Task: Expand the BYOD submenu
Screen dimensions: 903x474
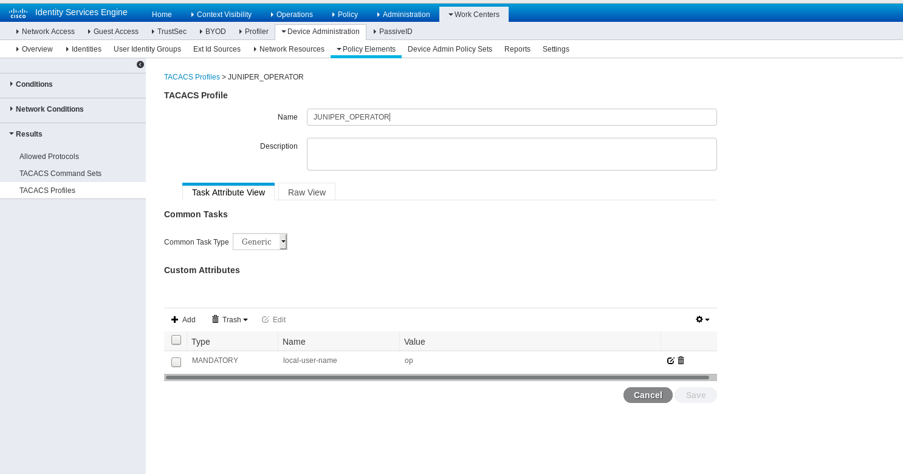Action: click(213, 32)
